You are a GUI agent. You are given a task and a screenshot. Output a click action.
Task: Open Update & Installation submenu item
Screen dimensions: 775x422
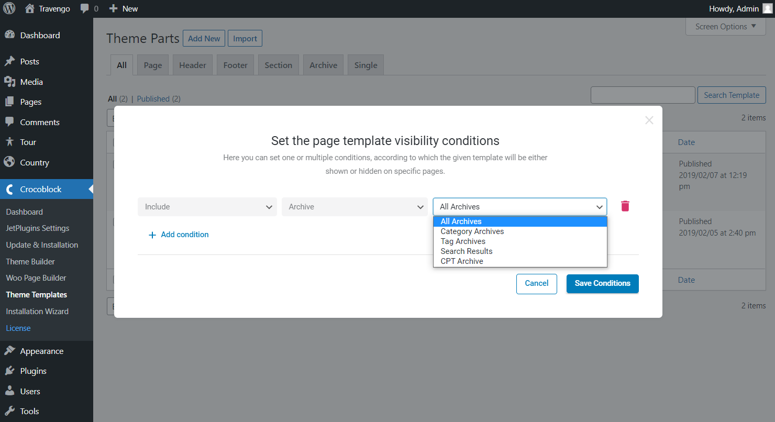(42, 245)
